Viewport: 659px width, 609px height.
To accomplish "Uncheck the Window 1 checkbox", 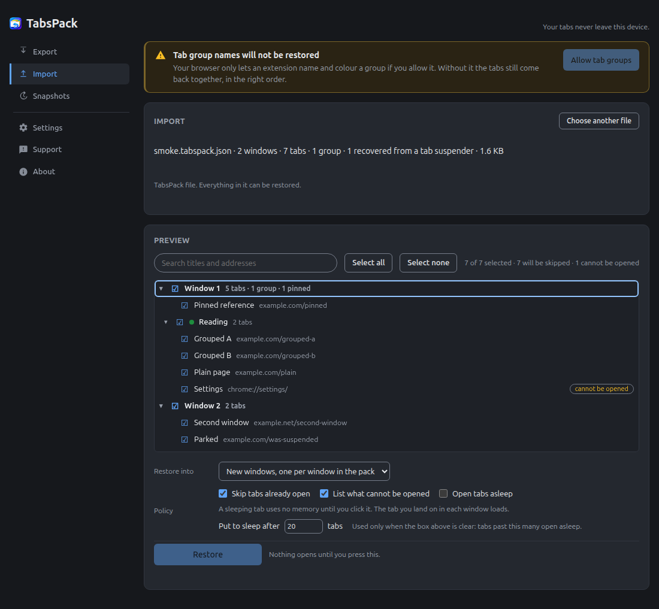I will tap(176, 289).
